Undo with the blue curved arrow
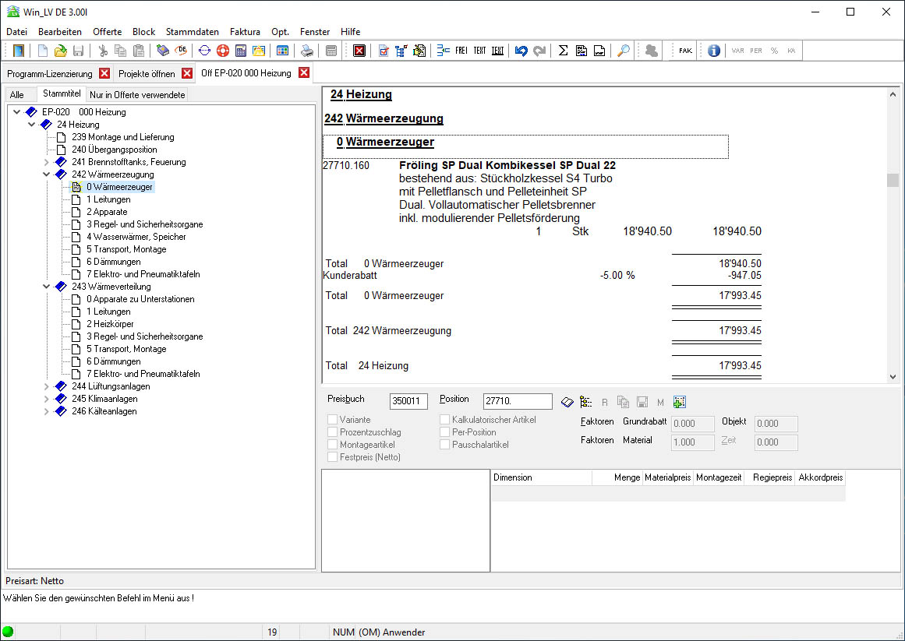Viewport: 905px width, 641px height. [521, 51]
